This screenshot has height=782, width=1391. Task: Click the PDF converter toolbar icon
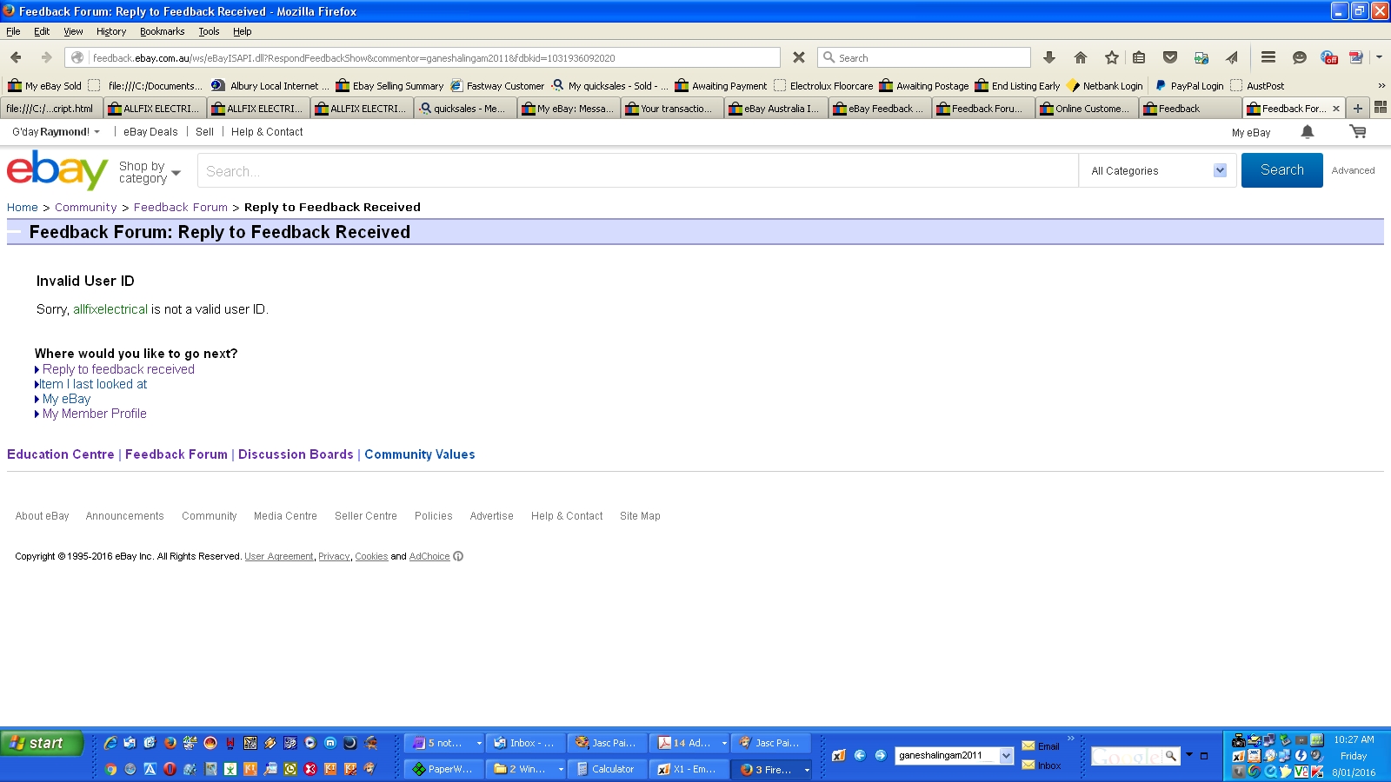pyautogui.click(x=1355, y=57)
